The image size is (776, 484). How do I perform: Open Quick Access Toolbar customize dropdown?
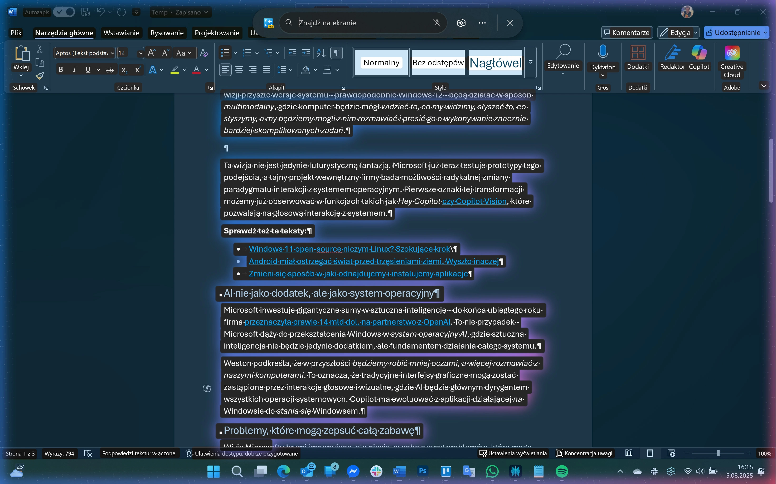tap(137, 12)
